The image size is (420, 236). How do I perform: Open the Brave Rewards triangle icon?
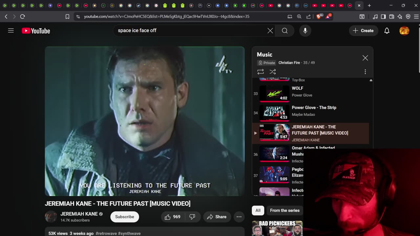point(328,16)
